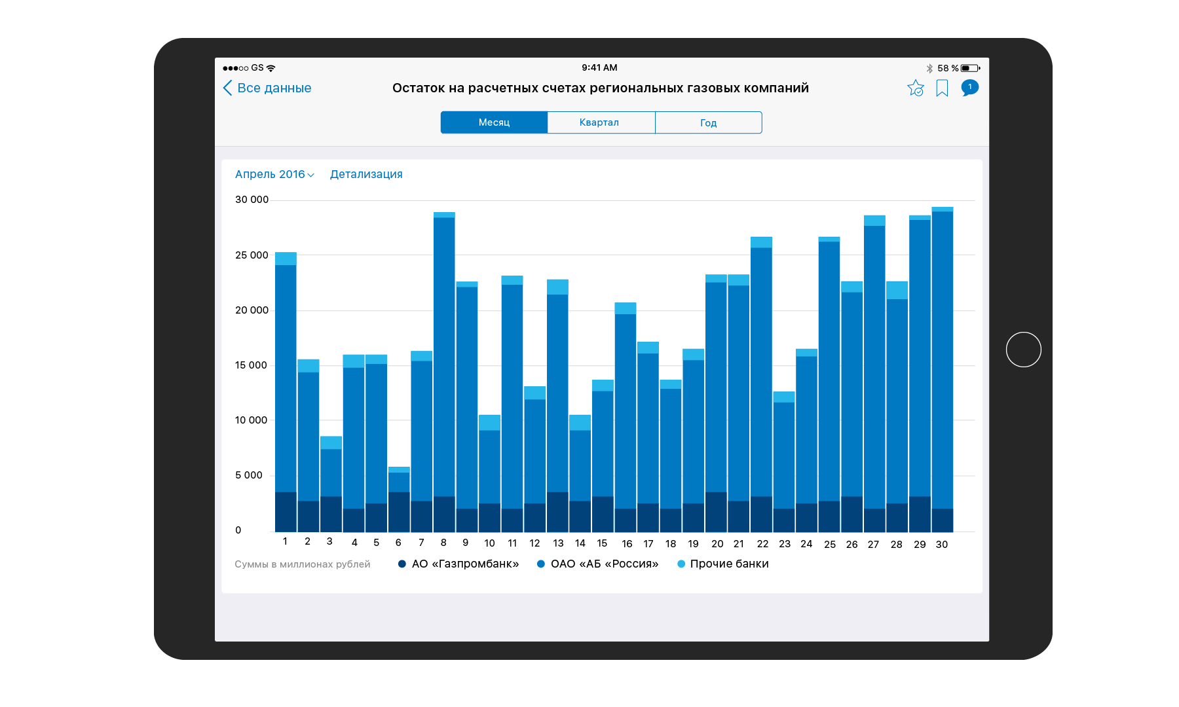The width and height of the screenshot is (1179, 707).
Task: Go back to Все данные
Action: point(274,88)
